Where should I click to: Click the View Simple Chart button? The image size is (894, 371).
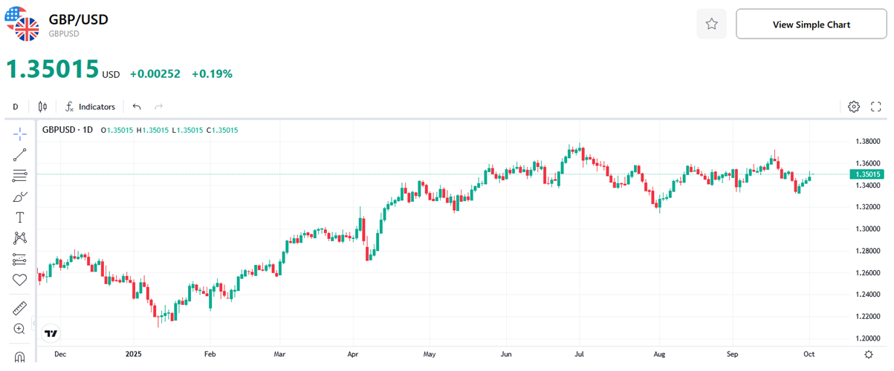(812, 24)
